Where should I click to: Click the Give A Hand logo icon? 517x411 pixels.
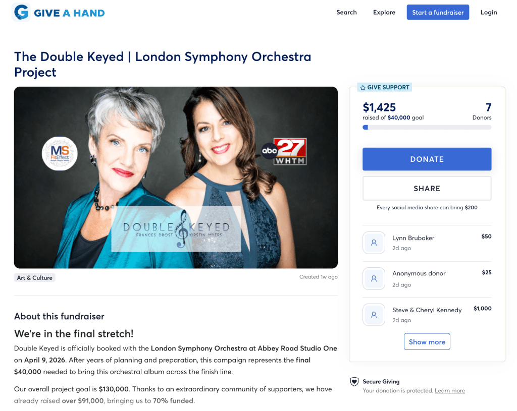21,12
